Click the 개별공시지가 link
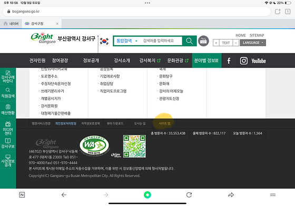295x206 pixels. tap(51, 99)
